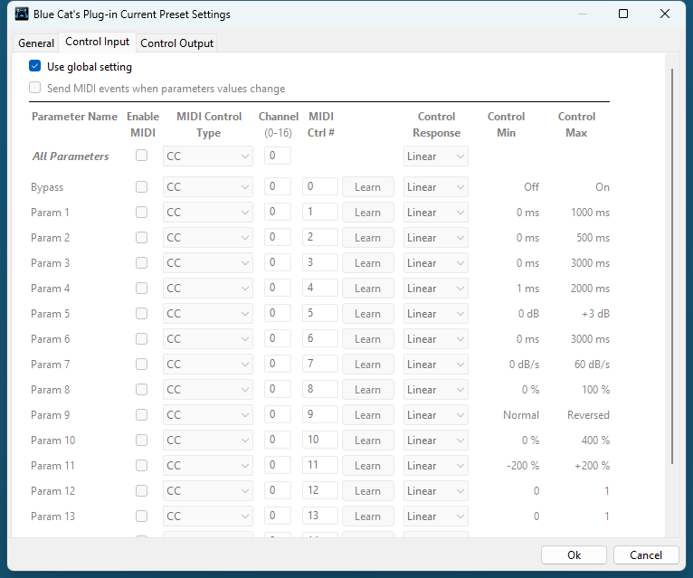
Task: Maximize the Preset Settings window
Action: (x=623, y=14)
